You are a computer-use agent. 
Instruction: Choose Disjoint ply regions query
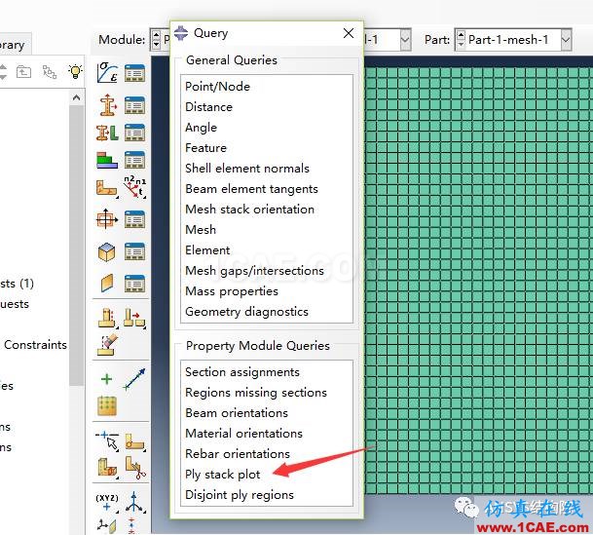(x=239, y=494)
